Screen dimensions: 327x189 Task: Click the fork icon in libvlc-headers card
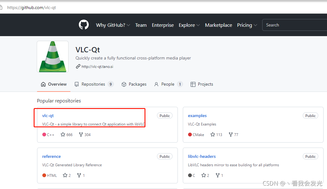pyautogui.click(x=217, y=175)
